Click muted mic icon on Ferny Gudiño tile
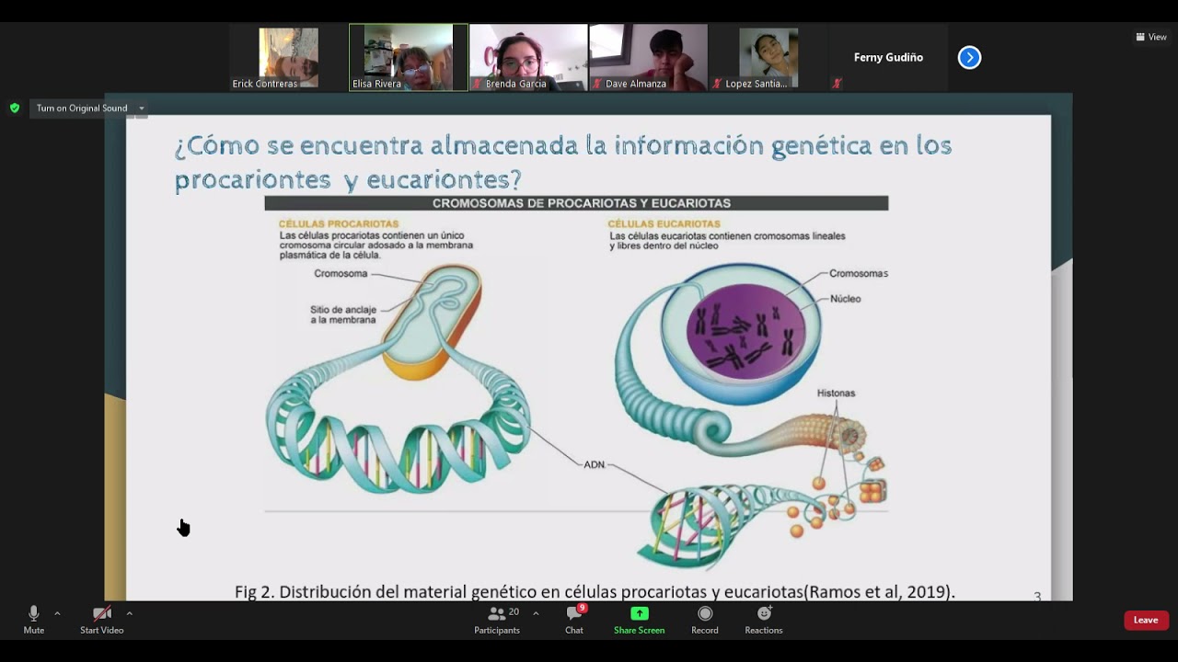 [x=837, y=84]
